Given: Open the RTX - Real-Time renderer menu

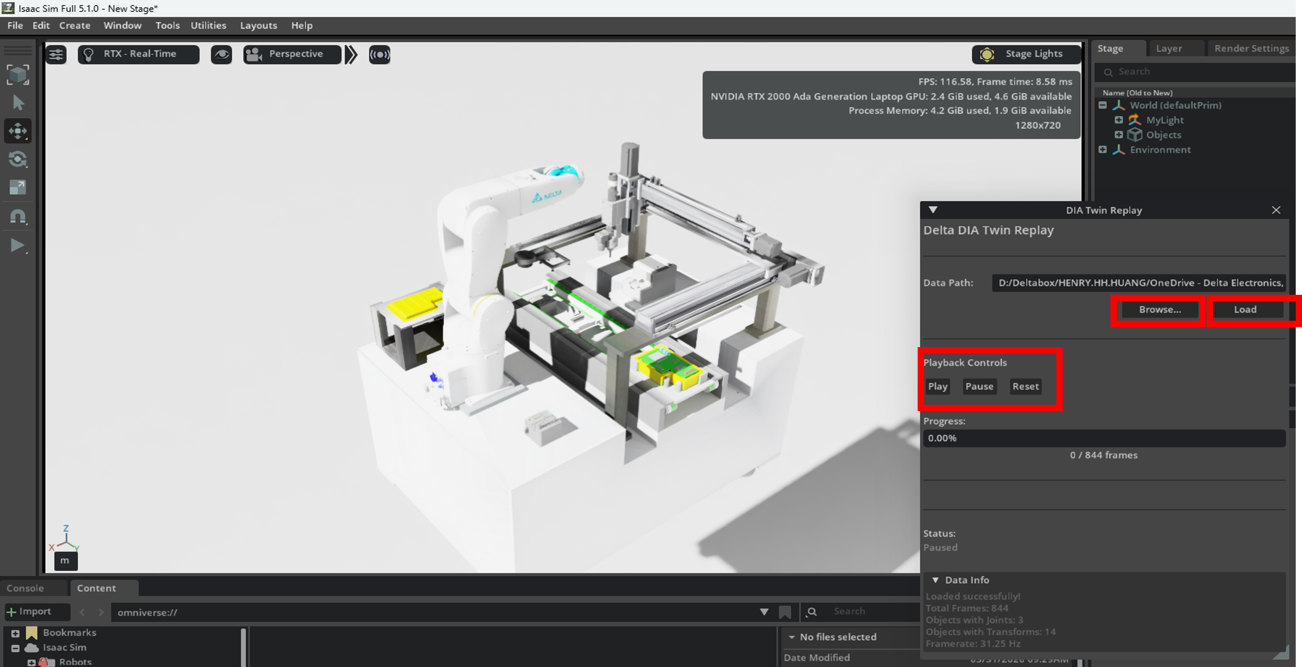Looking at the screenshot, I should [139, 54].
